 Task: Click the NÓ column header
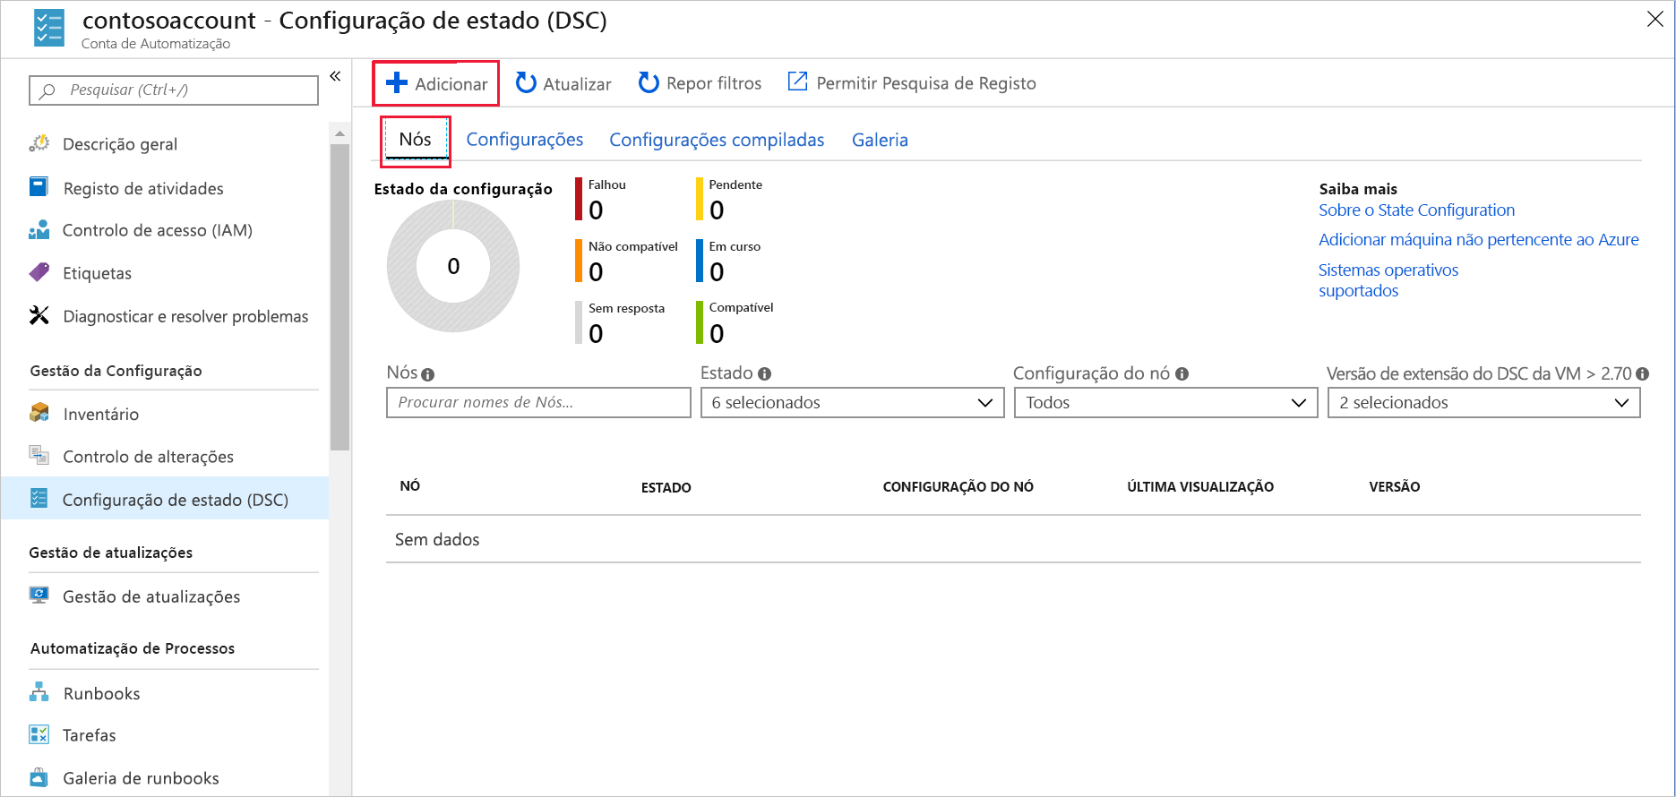coord(409,486)
